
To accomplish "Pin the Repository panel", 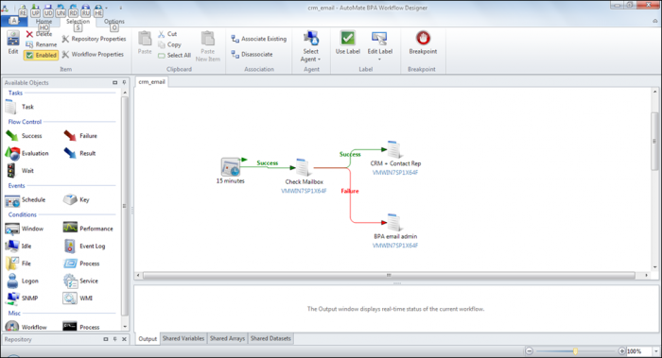I will [x=114, y=339].
